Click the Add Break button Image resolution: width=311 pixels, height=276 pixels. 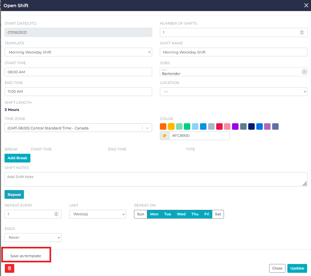point(17,158)
